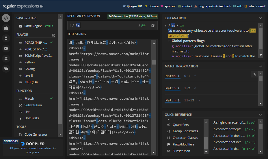Copy the regex to the clipboard icon
This screenshot has width=268, height=159.
click(x=153, y=25)
